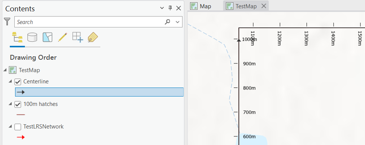This screenshot has height=145, width=365.
Task: Click the 1500m hatch label on map
Action: coord(360,38)
